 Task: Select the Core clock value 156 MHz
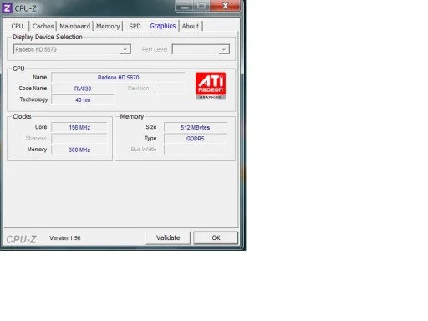tap(79, 127)
